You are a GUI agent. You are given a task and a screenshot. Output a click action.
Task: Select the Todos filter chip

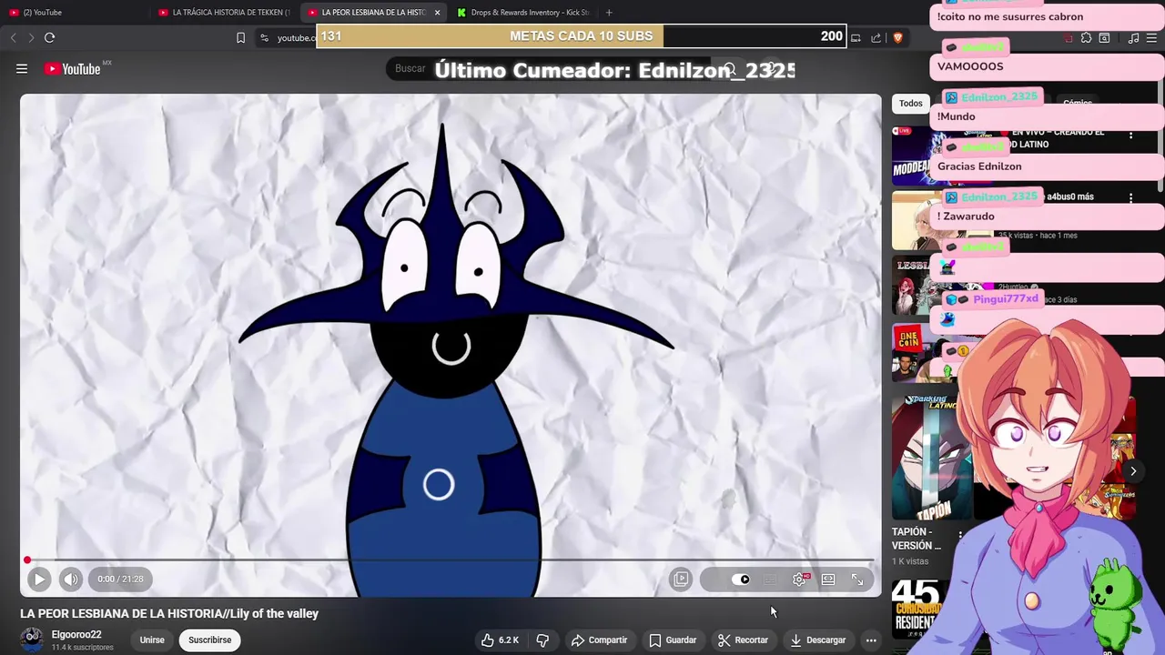[x=911, y=104]
